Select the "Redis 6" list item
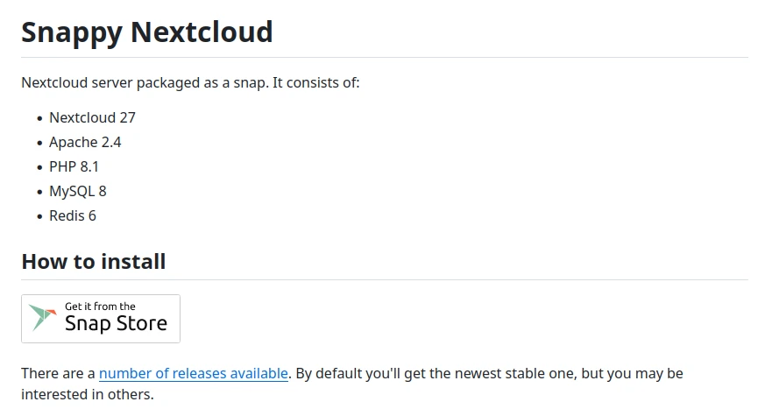This screenshot has height=416, width=758. 73,215
